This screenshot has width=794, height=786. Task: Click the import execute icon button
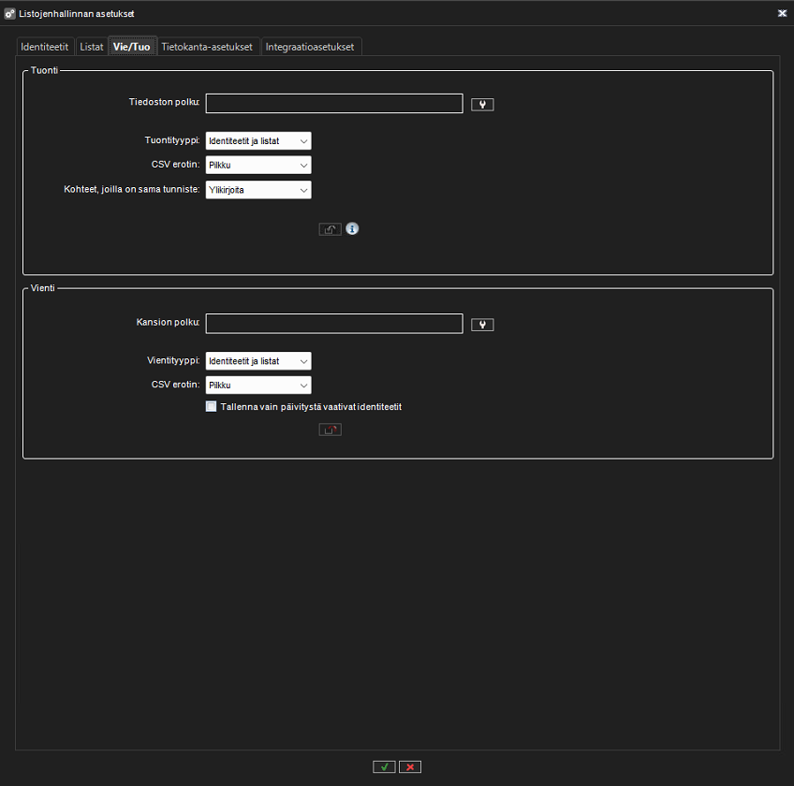tap(331, 229)
